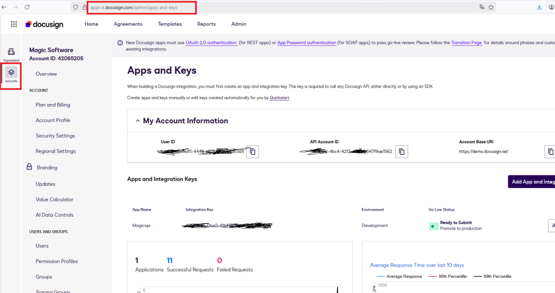
Task: Click the 99th Percentile legend entry
Action: point(492,276)
